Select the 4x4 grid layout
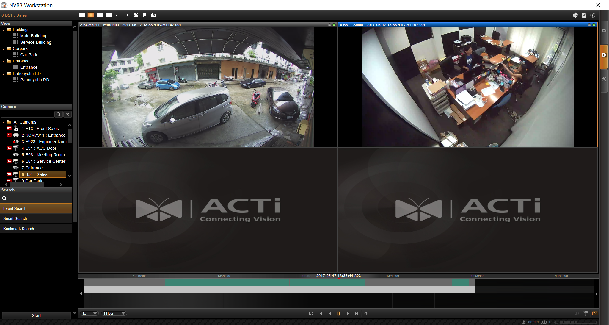 (x=109, y=15)
